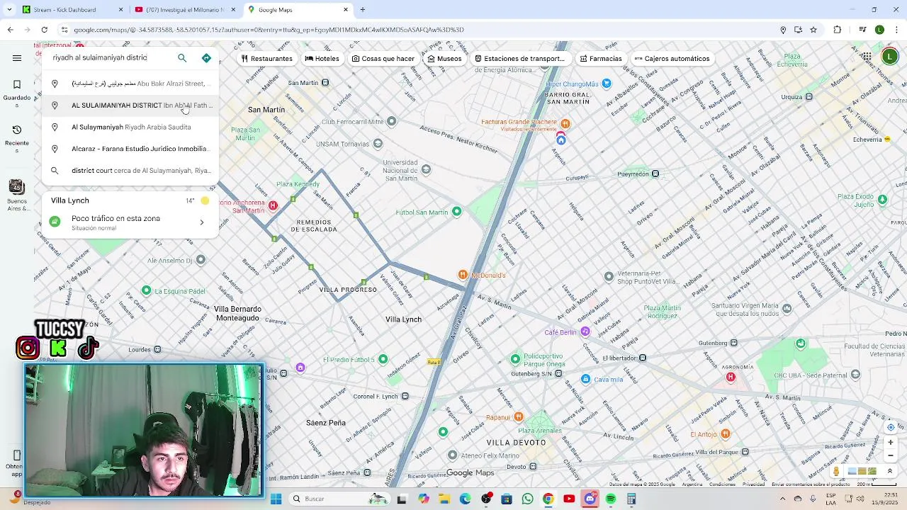
Task: Open directions with the blue arrow icon
Action: click(206, 58)
